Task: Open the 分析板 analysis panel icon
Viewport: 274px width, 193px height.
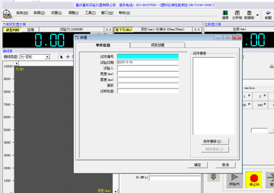Action: click(x=237, y=15)
